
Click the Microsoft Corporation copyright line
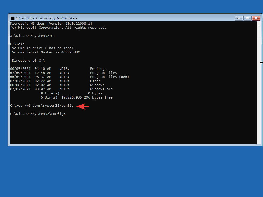pyautogui.click(x=58, y=28)
